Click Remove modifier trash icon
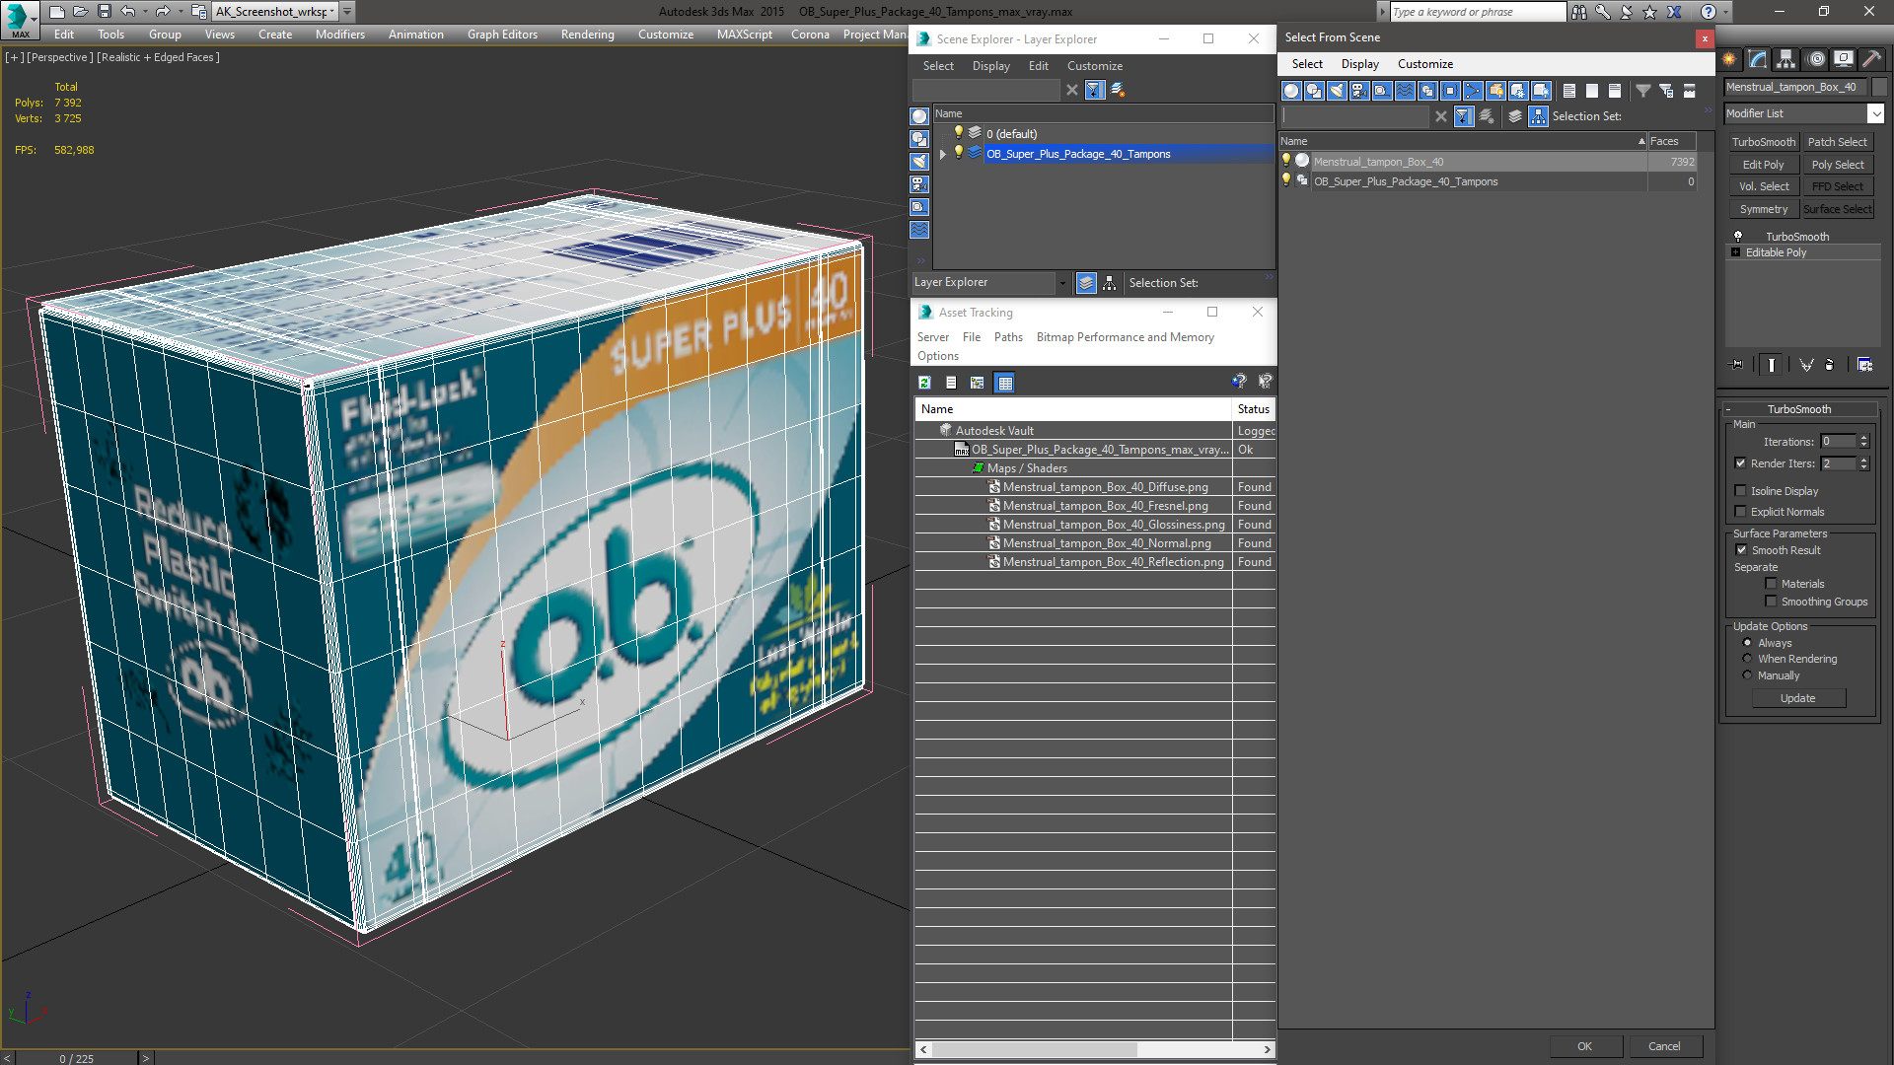This screenshot has height=1065, width=1894. [x=1830, y=365]
